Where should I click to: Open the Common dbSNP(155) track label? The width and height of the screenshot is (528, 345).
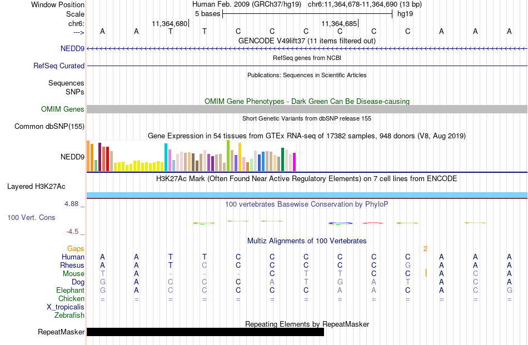pyautogui.click(x=49, y=126)
